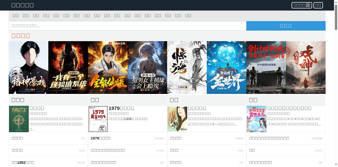Click the small book thumbnail showing a woman's portrait
The width and height of the screenshot is (338, 167).
pyautogui.click(x=177, y=119)
